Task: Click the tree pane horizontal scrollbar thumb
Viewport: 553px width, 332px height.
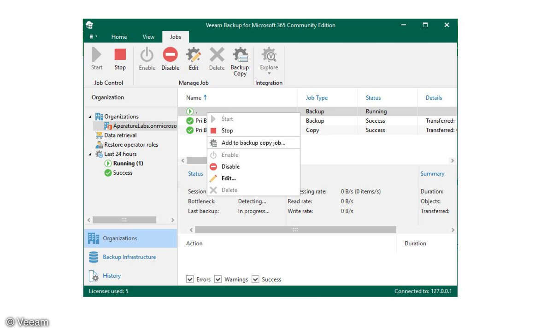Action: click(x=124, y=220)
